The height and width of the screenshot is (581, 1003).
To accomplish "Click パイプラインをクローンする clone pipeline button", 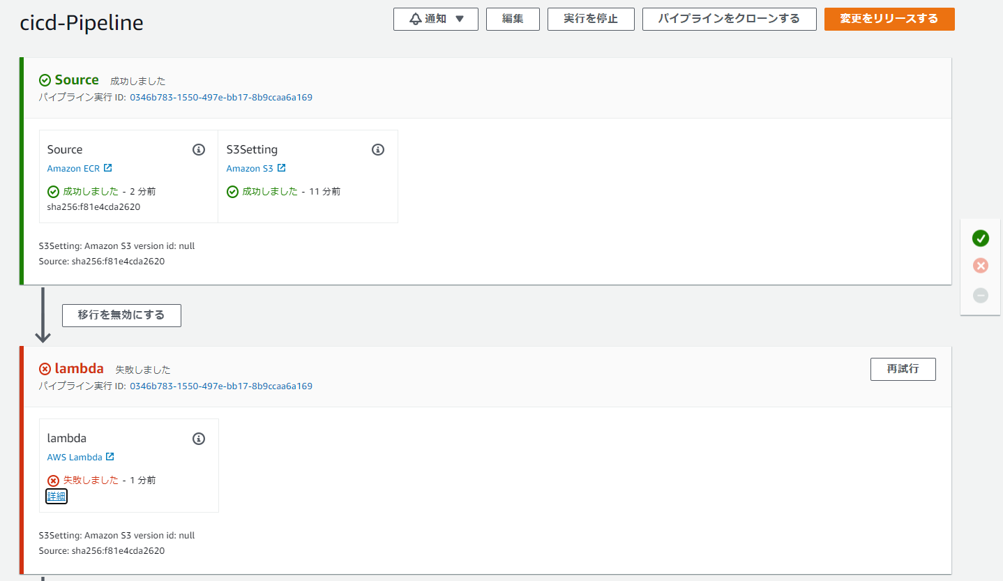I will tap(729, 19).
